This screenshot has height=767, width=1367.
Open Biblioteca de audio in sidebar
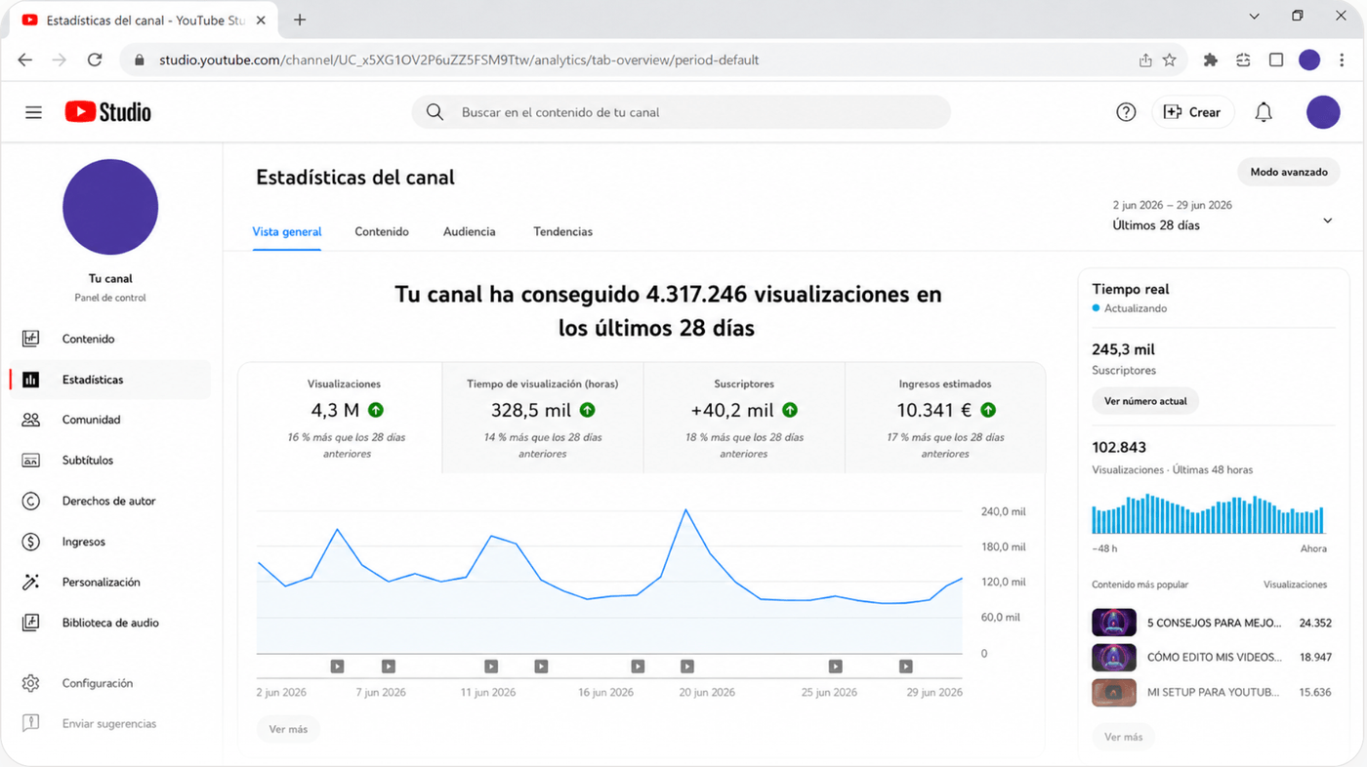109,623
